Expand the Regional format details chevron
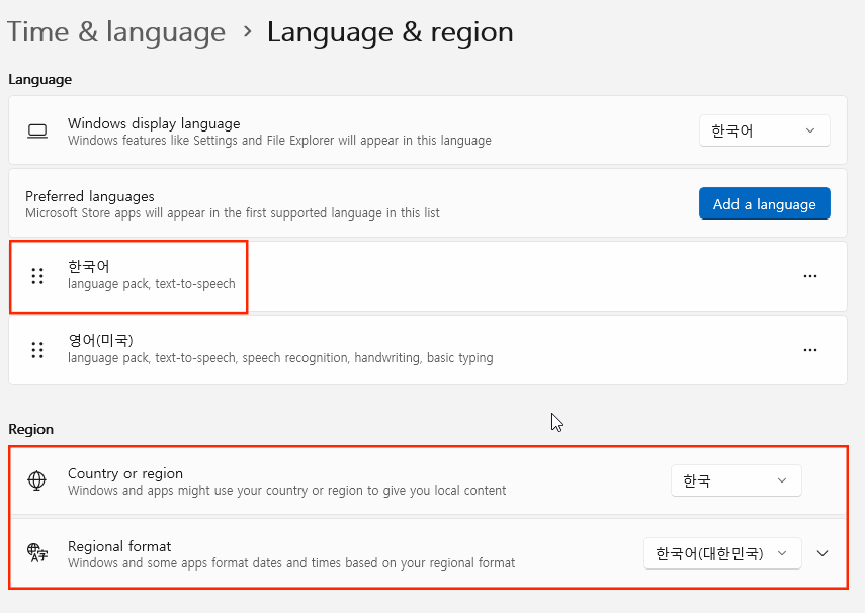 coord(823,553)
